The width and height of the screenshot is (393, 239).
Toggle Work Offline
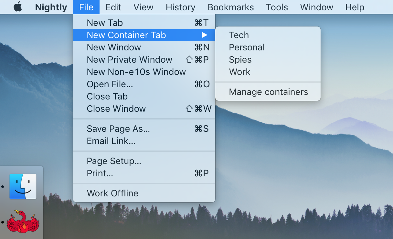click(x=144, y=193)
